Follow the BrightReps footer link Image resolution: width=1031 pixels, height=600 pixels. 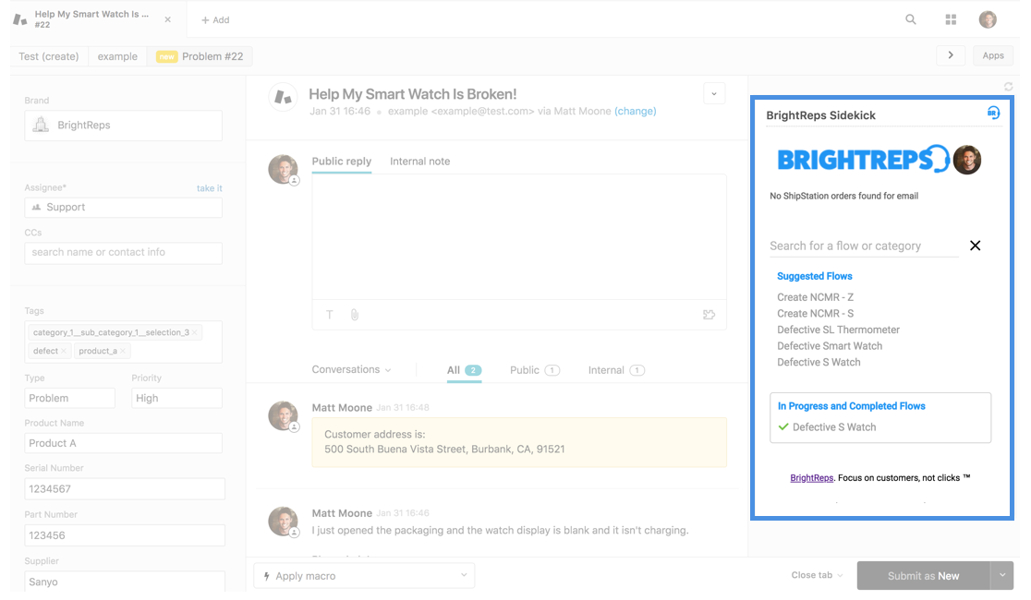[811, 478]
